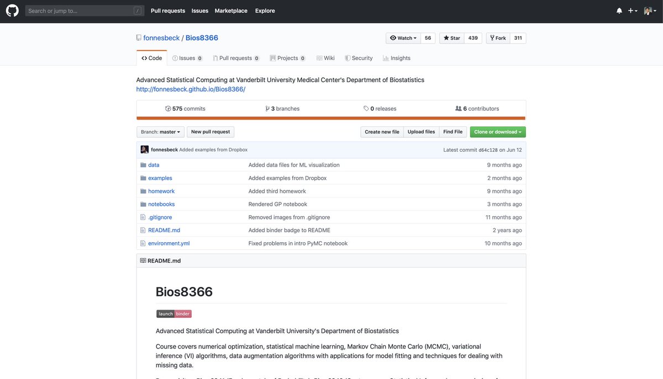Click the README.md header book icon
This screenshot has width=663, height=379.
(x=143, y=260)
